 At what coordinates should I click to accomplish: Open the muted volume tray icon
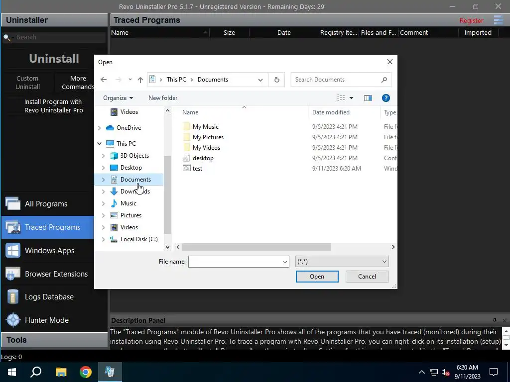445,372
